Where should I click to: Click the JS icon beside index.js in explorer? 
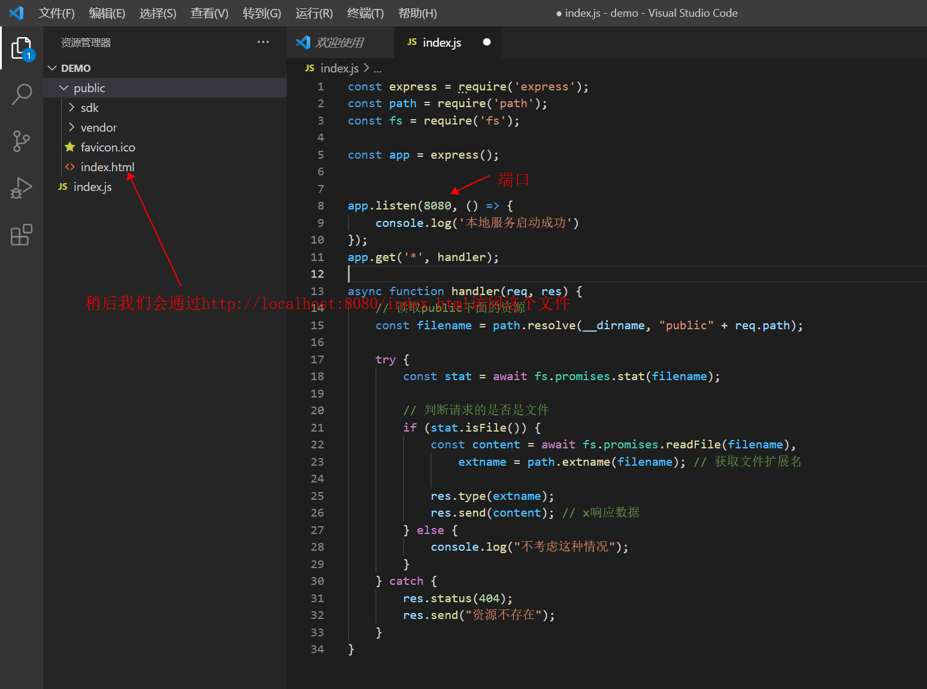(63, 187)
